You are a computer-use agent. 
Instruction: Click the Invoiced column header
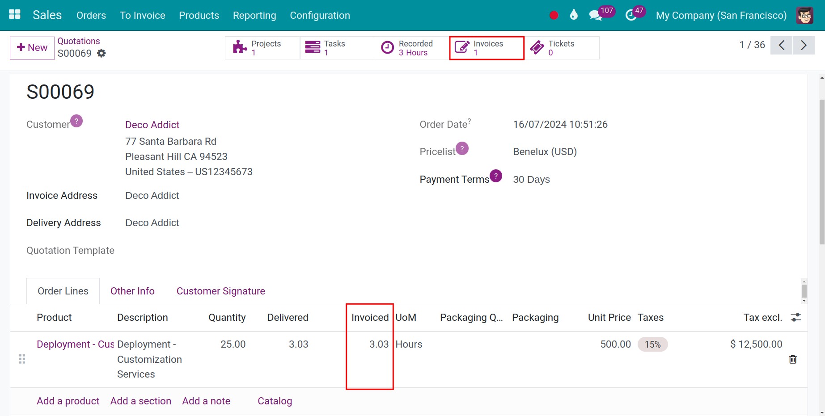(x=370, y=317)
